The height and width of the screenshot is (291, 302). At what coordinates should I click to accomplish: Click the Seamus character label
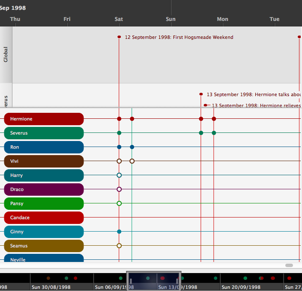pos(43,246)
